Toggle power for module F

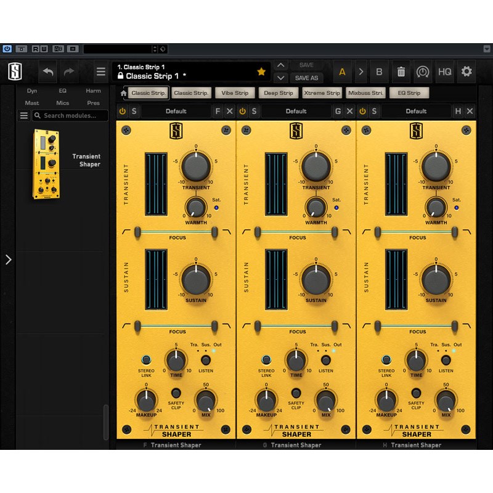[122, 112]
